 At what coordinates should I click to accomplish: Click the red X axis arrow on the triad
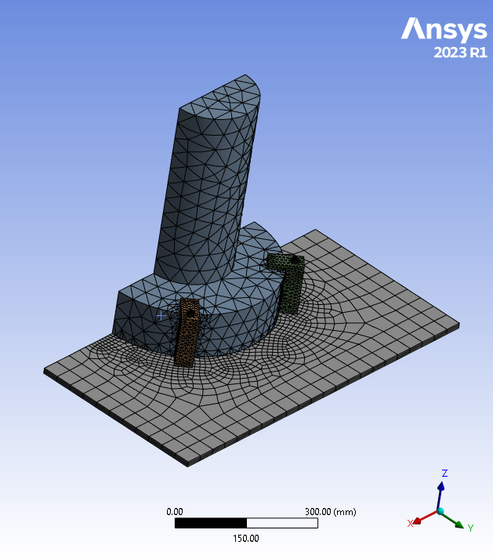423,518
